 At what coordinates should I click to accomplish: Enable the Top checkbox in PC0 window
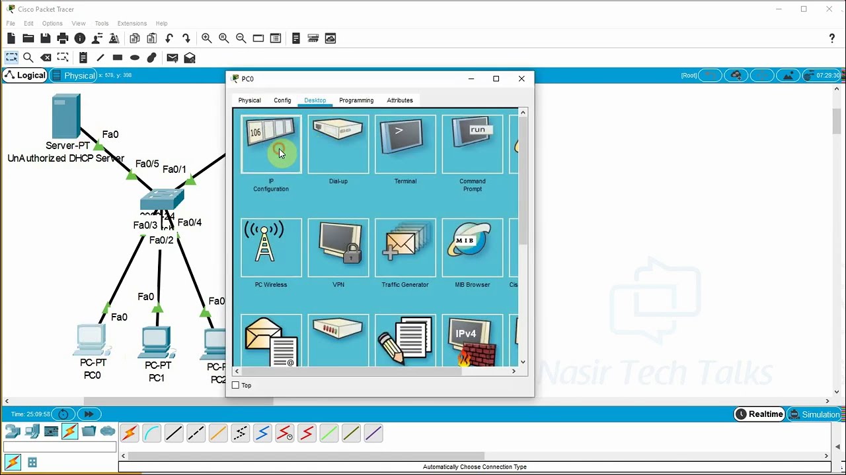(x=235, y=385)
